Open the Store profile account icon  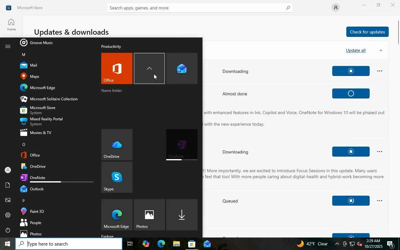click(x=335, y=8)
